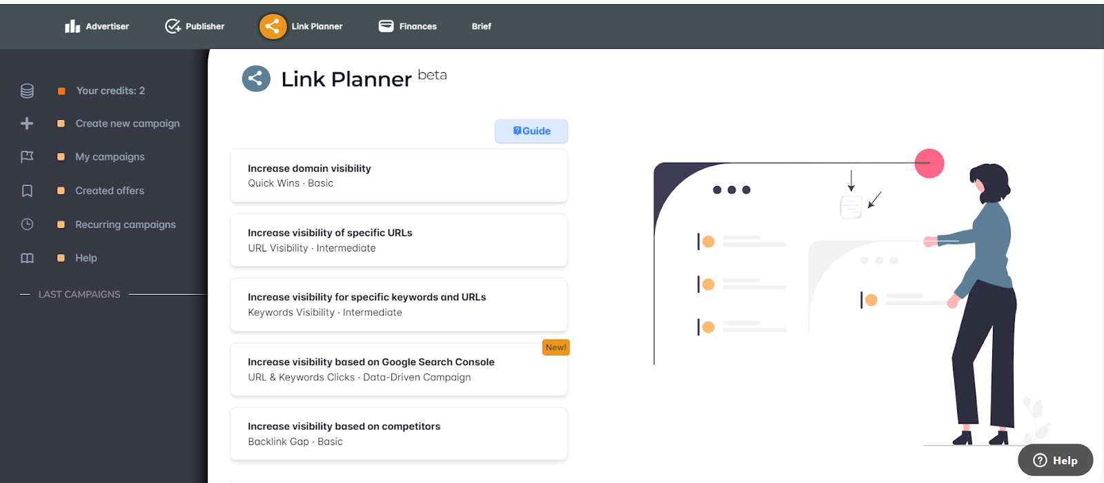Viewport: 1104px width, 483px height.
Task: Open Recurring campaigns in the sidebar
Action: point(126,225)
